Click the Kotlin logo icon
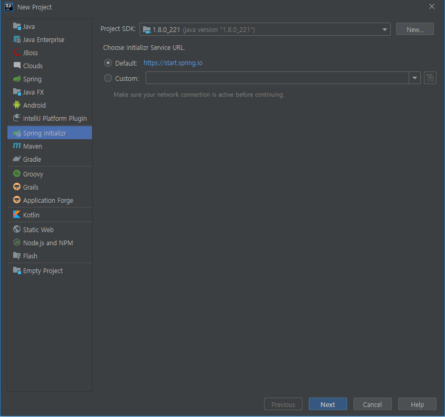The height and width of the screenshot is (417, 445). click(17, 214)
